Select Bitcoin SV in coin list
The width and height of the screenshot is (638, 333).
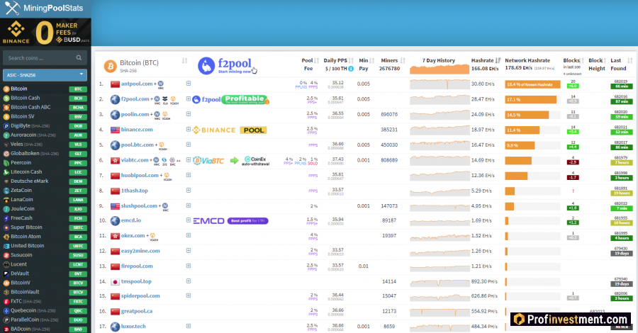(x=23, y=117)
